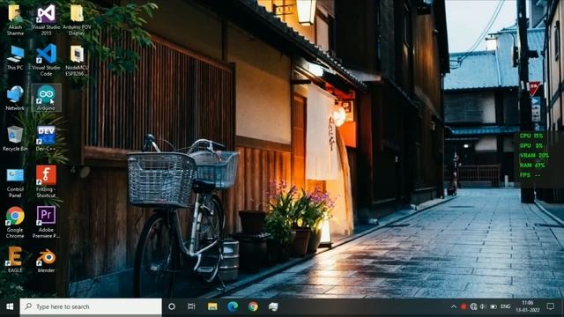The width and height of the screenshot is (564, 317).
Task: Click the taskbar search box
Action: (91, 306)
